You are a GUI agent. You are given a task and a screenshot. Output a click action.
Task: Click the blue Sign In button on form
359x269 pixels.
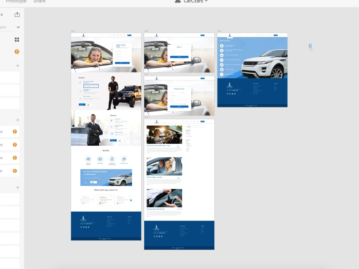[x=179, y=57]
